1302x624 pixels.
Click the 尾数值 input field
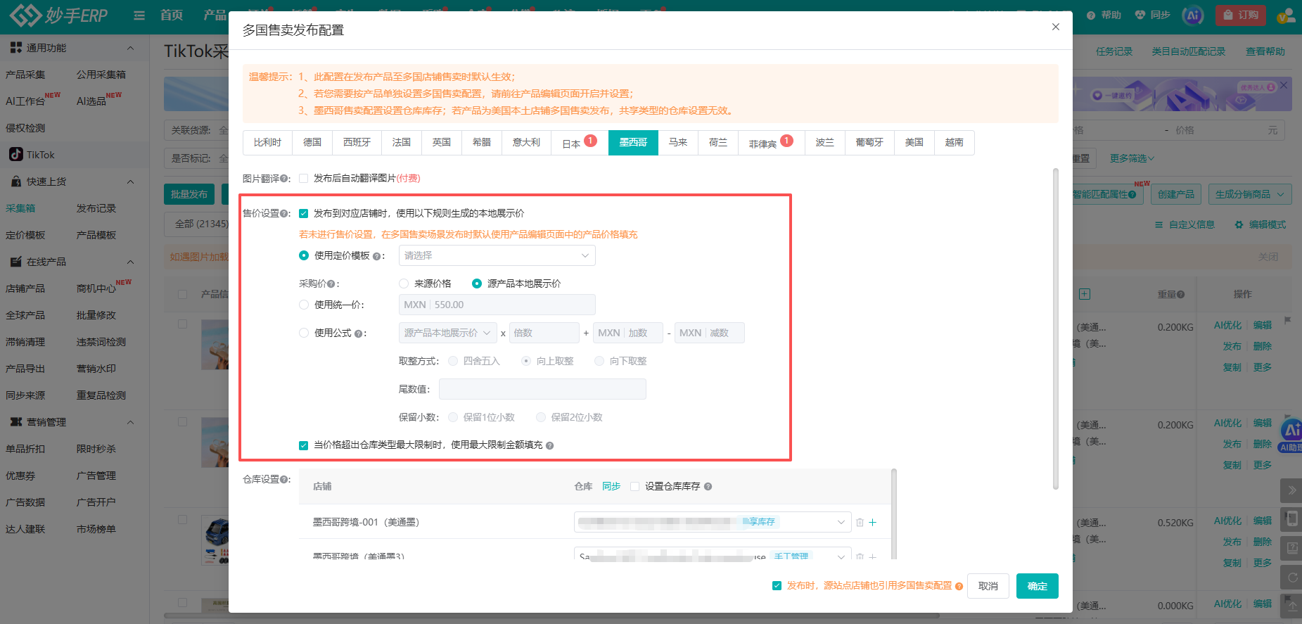(542, 389)
